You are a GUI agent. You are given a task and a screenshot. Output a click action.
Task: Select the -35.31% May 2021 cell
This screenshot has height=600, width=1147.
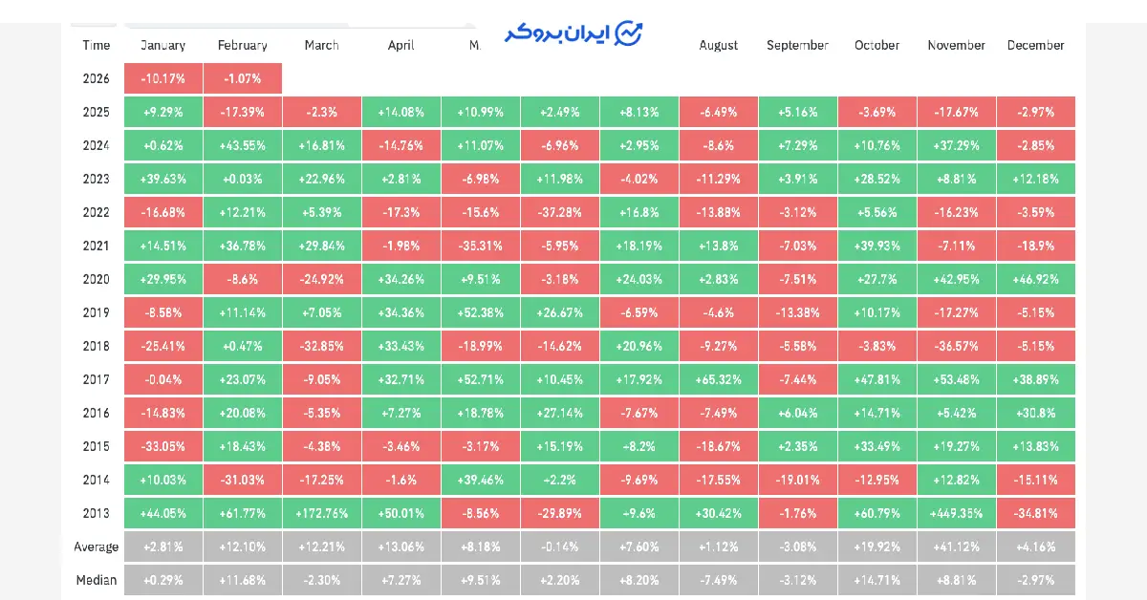point(480,246)
